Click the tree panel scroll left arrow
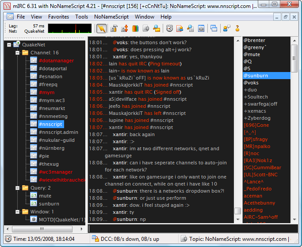Screen dimensions: 302x247 [x=8, y=229]
